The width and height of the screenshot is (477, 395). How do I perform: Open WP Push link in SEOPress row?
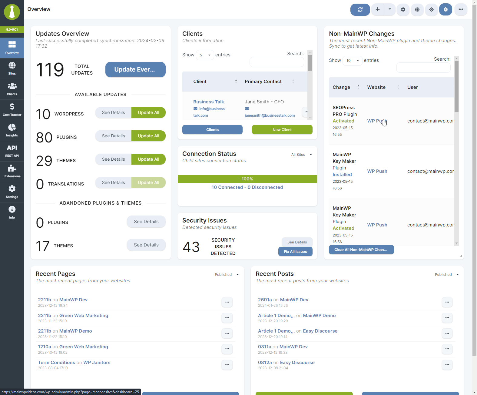coord(377,121)
